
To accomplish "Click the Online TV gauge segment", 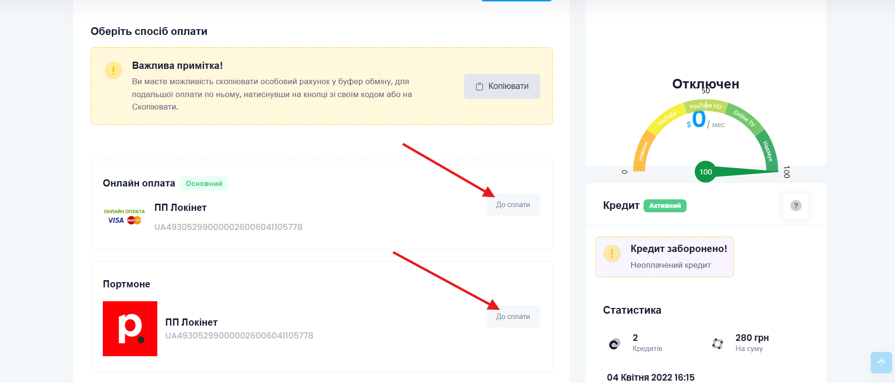I will 743,118.
